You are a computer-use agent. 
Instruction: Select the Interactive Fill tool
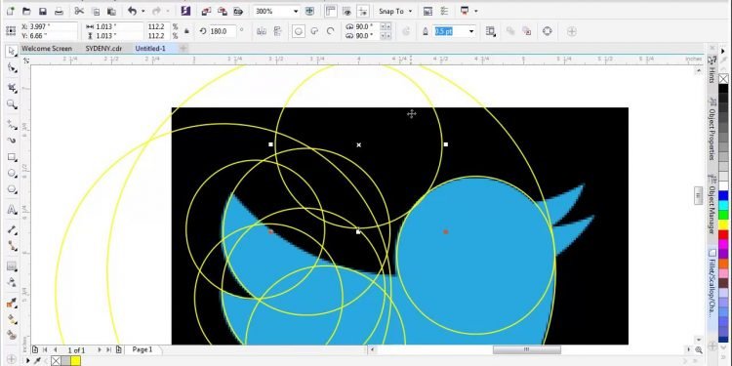pos(12,320)
